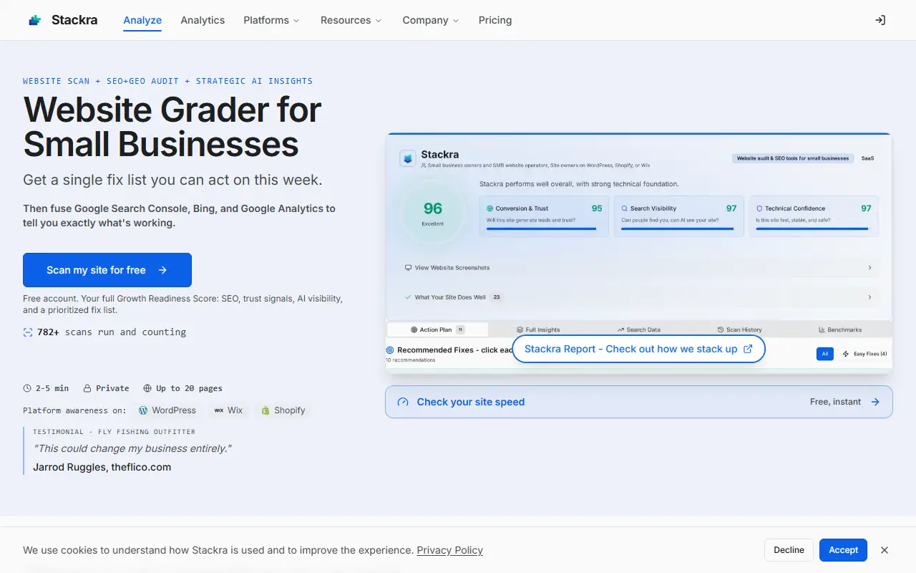Click Scan my site for free button
916x573 pixels.
click(x=107, y=270)
